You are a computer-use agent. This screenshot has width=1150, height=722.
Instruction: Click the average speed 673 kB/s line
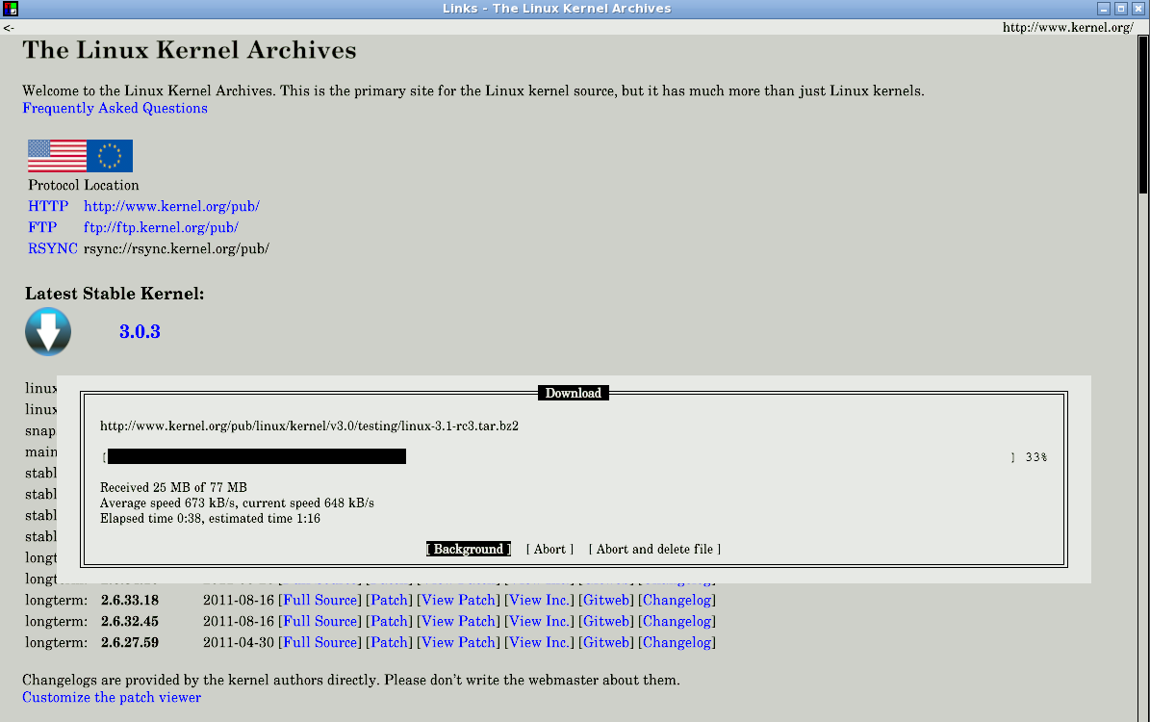pyautogui.click(x=237, y=503)
